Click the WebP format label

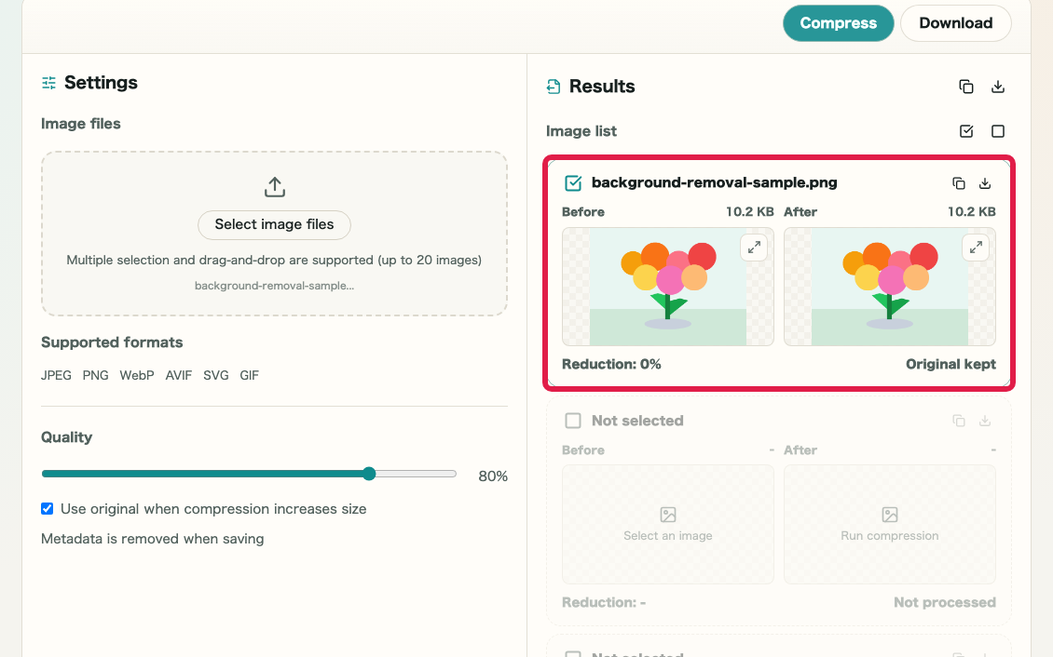click(x=137, y=375)
